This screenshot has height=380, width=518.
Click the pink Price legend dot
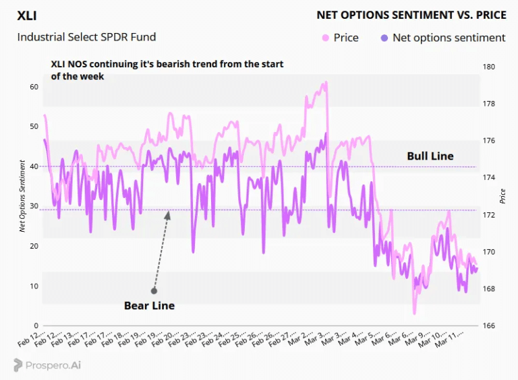(325, 38)
